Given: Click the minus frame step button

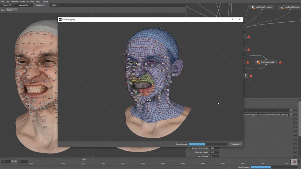Looking at the screenshot, I should pos(12,162).
